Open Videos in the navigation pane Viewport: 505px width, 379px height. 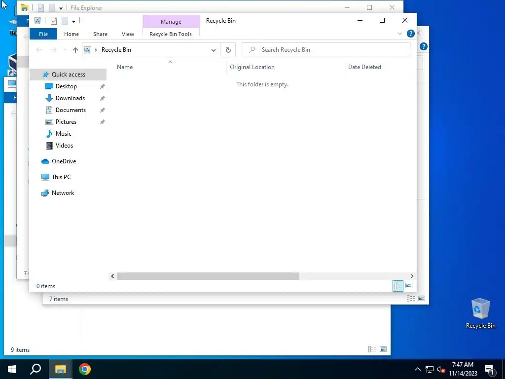(64, 146)
